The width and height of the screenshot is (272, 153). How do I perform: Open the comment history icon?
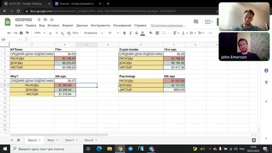pyautogui.click(x=196, y=22)
